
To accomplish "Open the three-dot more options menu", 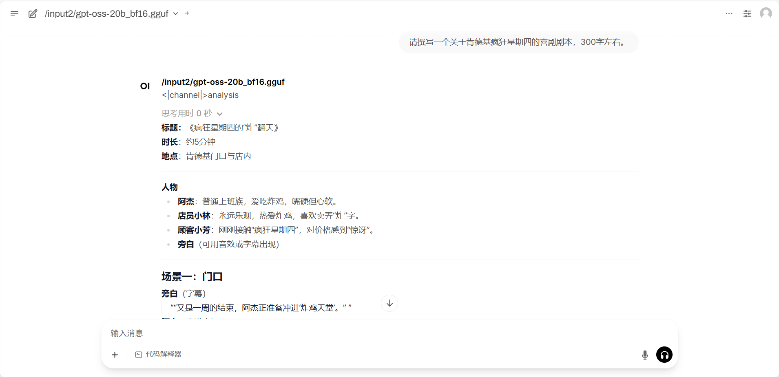I will point(729,13).
